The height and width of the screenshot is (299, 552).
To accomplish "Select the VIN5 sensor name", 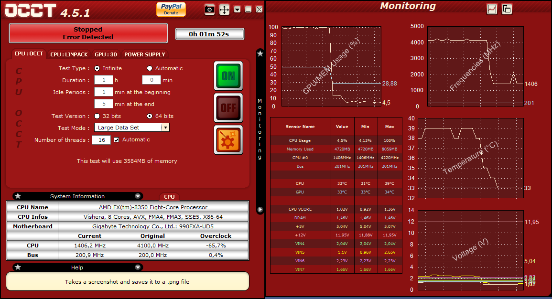I will pos(300,252).
